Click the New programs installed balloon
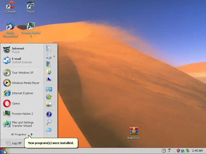 pyautogui.click(x=51, y=143)
